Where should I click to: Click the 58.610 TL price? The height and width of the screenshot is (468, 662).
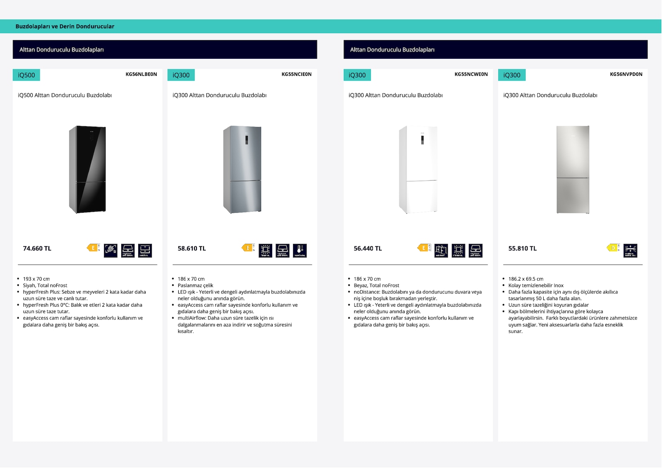[x=192, y=249]
